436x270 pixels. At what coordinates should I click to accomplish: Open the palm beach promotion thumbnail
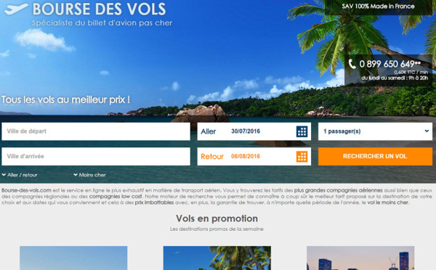(x=217, y=258)
